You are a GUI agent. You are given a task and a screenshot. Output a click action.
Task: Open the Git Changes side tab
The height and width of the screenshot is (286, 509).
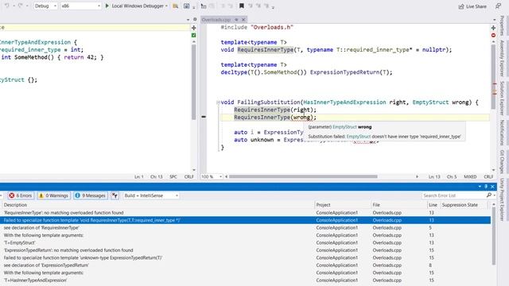click(x=502, y=161)
